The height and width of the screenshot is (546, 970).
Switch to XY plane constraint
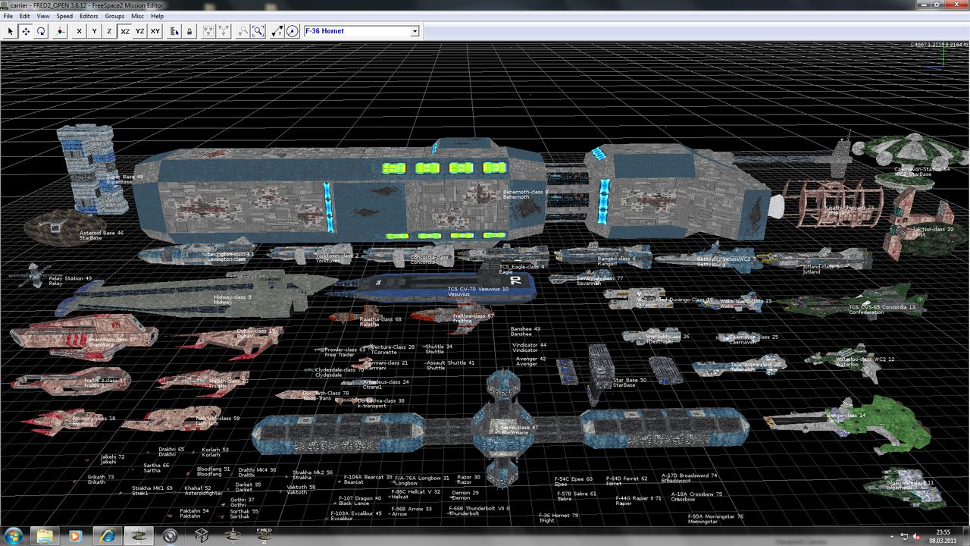point(155,31)
